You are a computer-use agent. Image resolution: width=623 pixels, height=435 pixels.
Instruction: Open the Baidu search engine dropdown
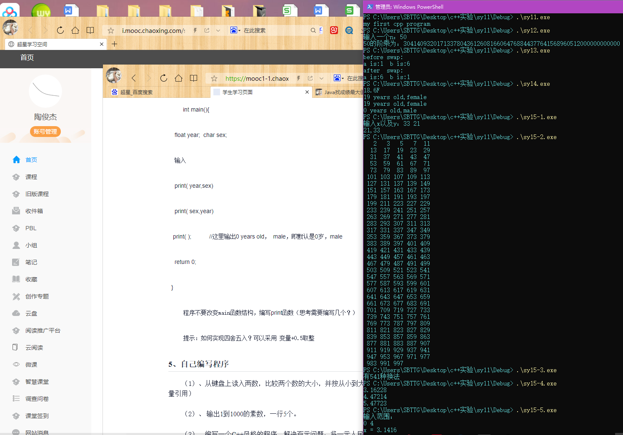pos(235,30)
